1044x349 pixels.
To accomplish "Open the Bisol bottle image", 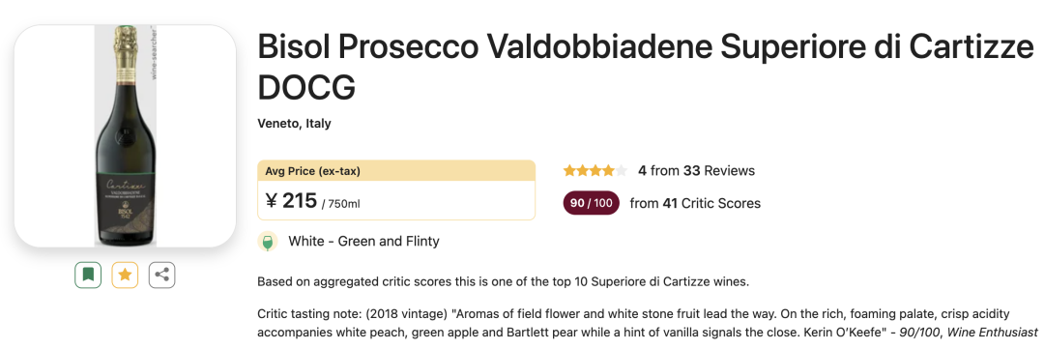I will pos(125,136).
